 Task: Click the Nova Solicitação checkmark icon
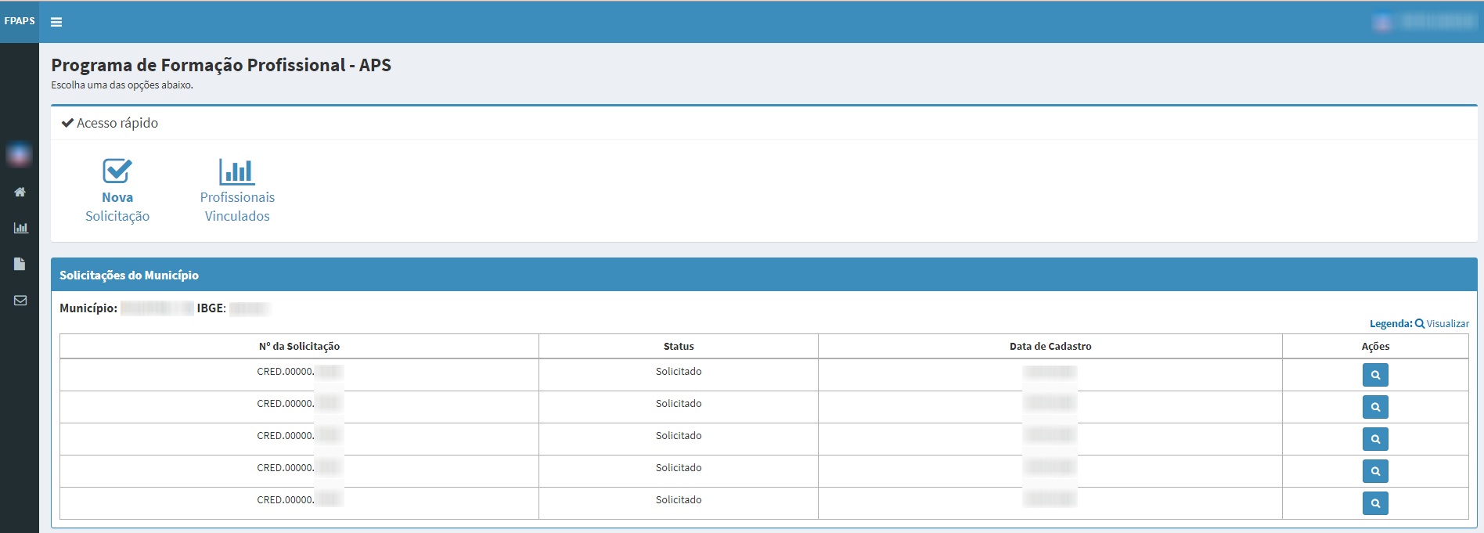tap(117, 171)
